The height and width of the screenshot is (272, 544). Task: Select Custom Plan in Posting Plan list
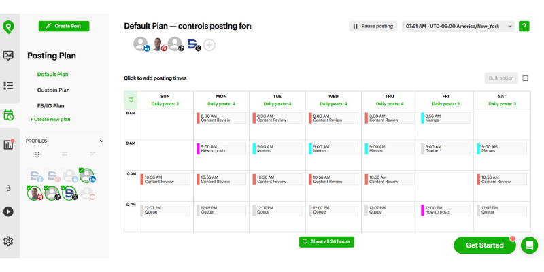coord(53,90)
